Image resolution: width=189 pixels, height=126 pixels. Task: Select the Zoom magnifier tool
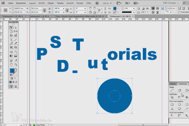16,64
